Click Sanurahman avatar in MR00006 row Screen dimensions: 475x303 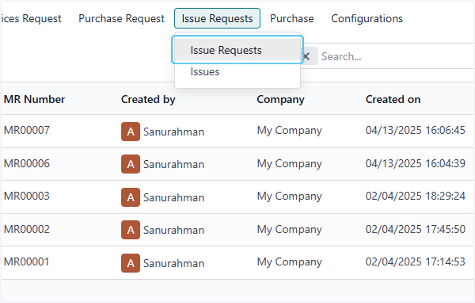[x=131, y=164]
